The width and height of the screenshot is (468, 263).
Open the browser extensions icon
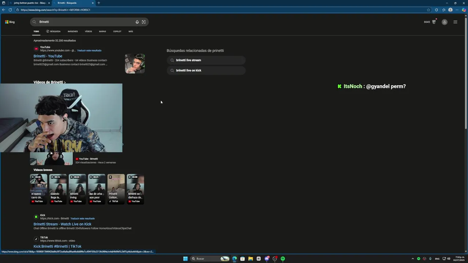click(437, 10)
